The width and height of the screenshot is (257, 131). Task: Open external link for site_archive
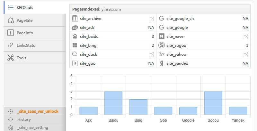[152, 19]
